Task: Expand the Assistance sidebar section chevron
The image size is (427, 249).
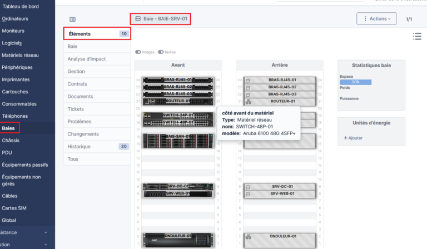Action: click(46, 232)
